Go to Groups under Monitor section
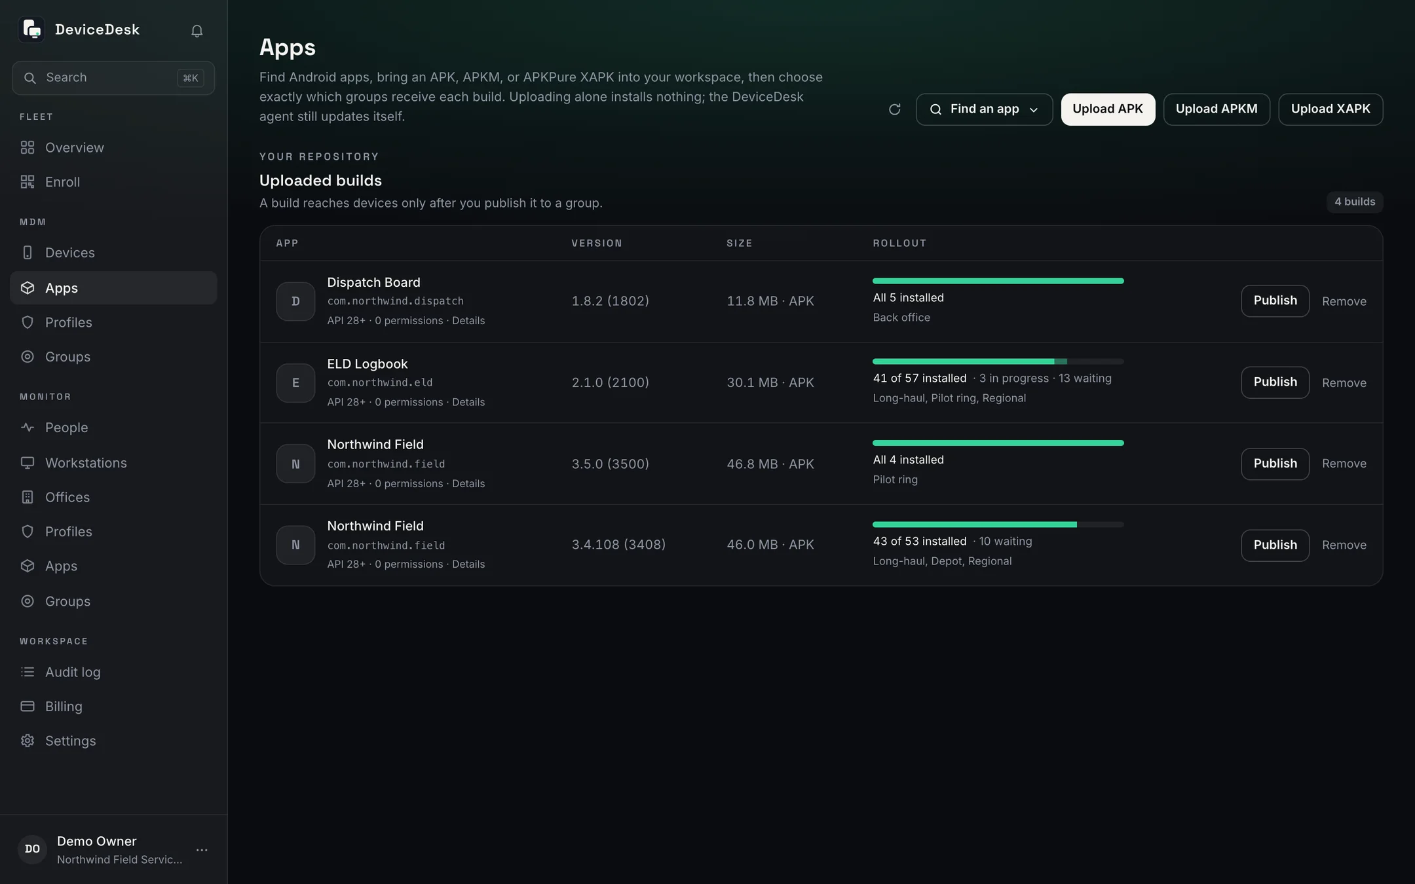The height and width of the screenshot is (884, 1415). coord(113,601)
